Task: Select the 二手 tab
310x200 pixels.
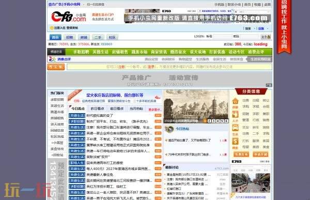Action: (98, 37)
